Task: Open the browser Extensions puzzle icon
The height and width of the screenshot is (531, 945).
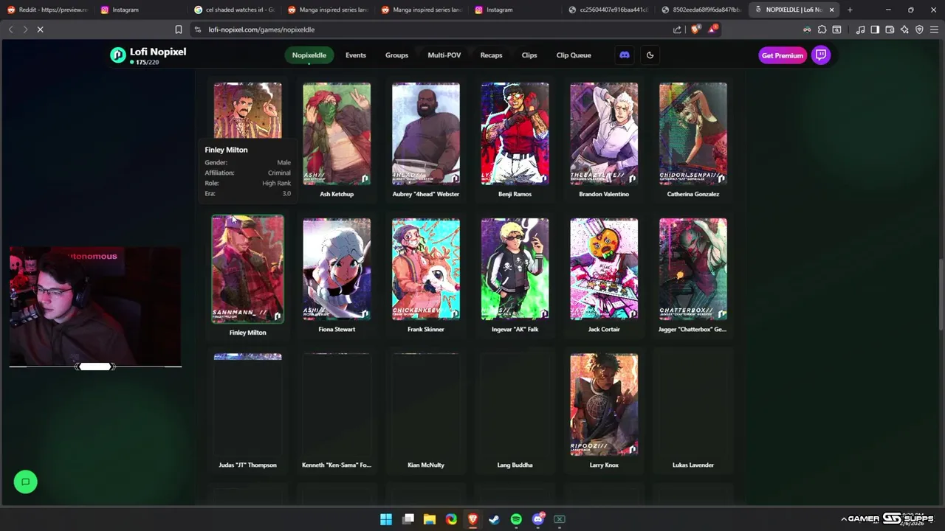Action: tap(822, 29)
